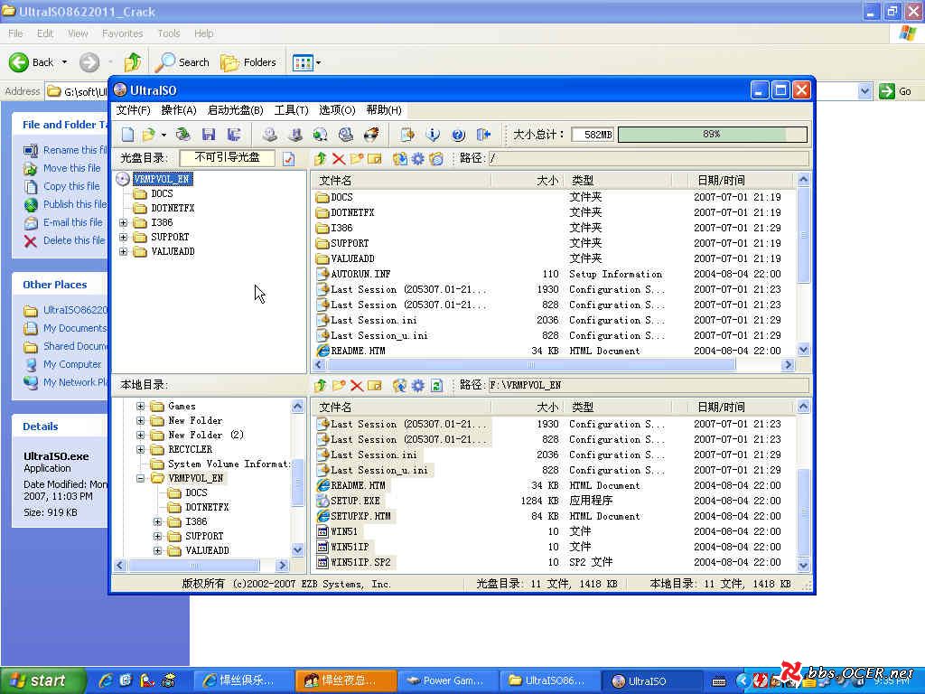The width and height of the screenshot is (925, 694).
Task: Delete the selection with the disc pane's red X
Action: pos(339,158)
